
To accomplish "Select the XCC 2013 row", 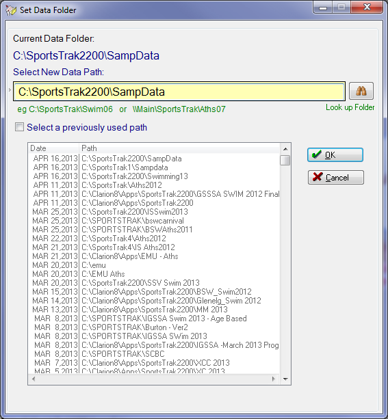I will tap(154, 363).
